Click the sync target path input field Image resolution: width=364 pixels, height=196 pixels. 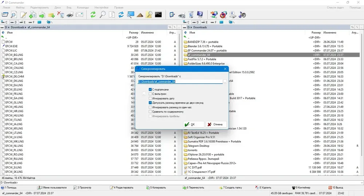point(180,82)
